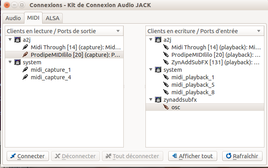Switch to the Audio tab

(13, 18)
